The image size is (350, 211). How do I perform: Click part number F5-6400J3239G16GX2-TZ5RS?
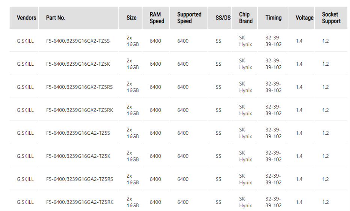click(79, 87)
